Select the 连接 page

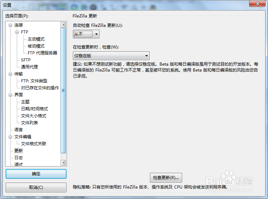click(19, 25)
